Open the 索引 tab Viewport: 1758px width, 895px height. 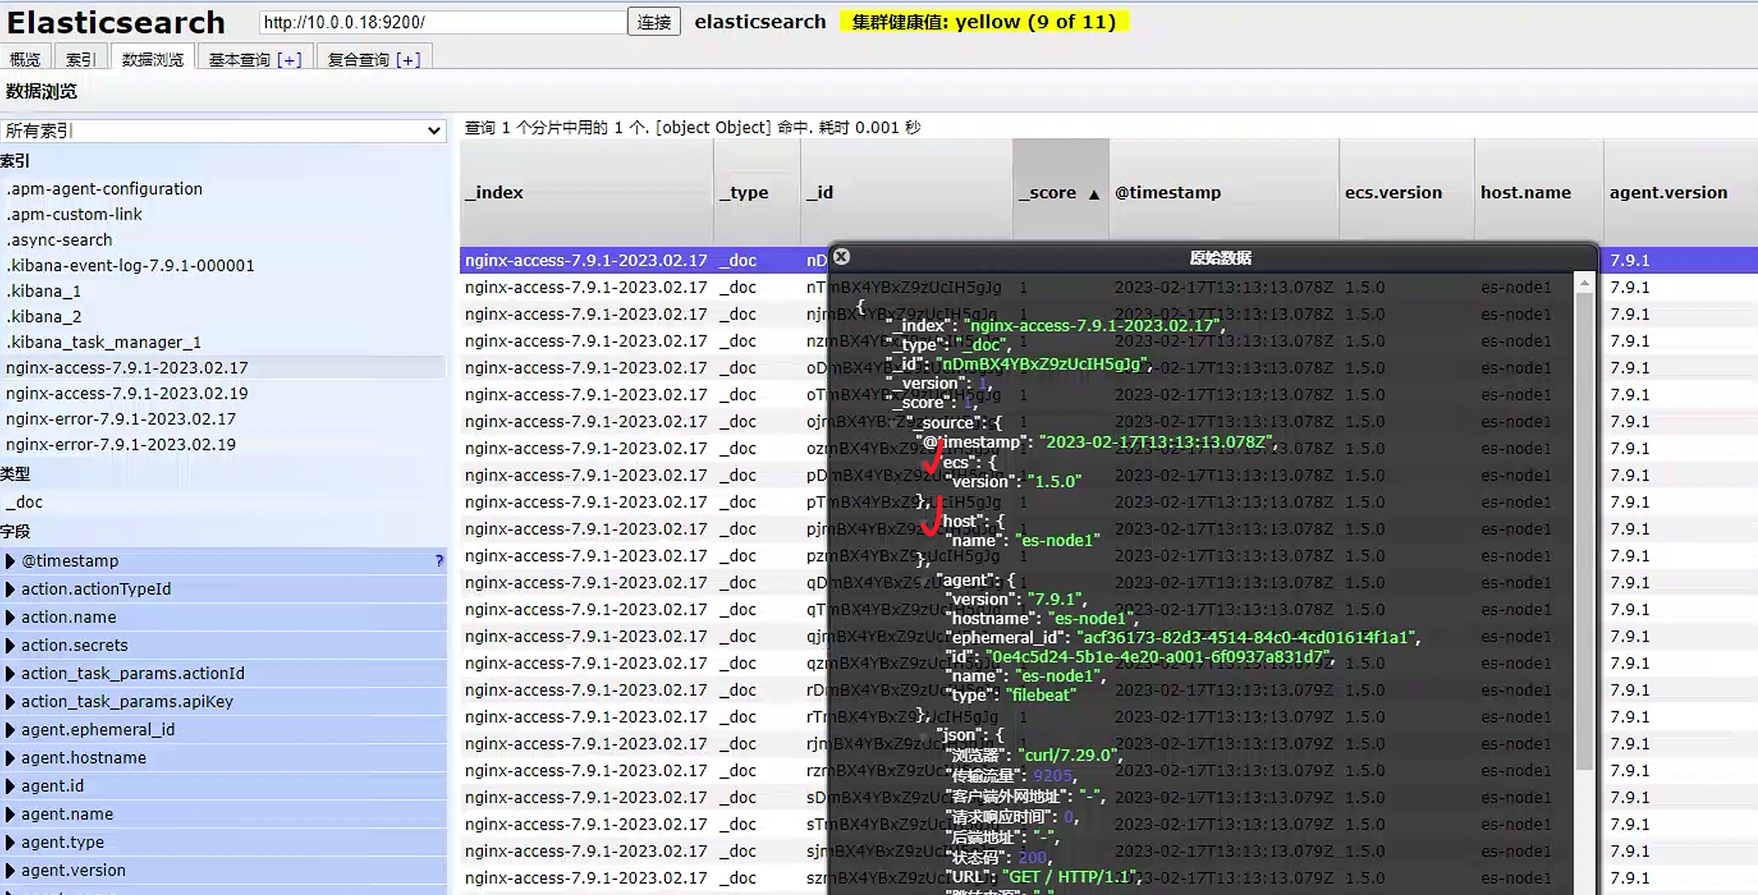point(81,60)
